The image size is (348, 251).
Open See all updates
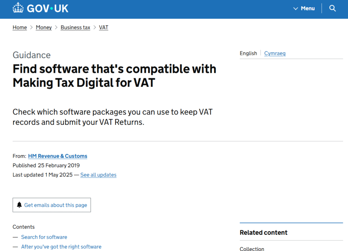pos(98,175)
